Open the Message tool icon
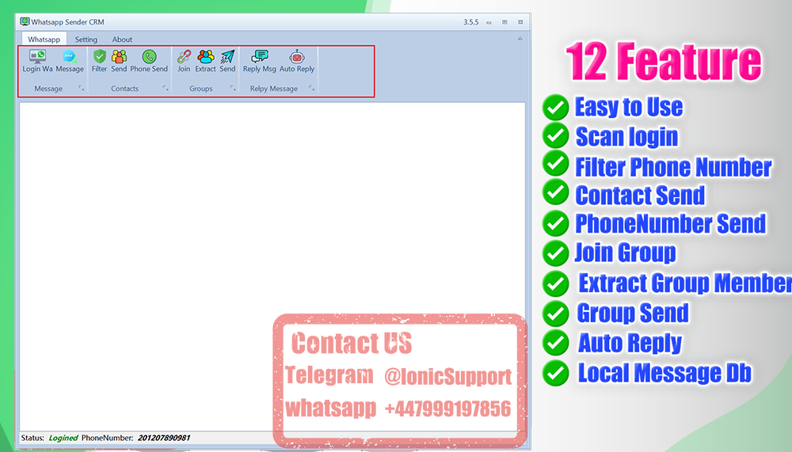 (70, 61)
